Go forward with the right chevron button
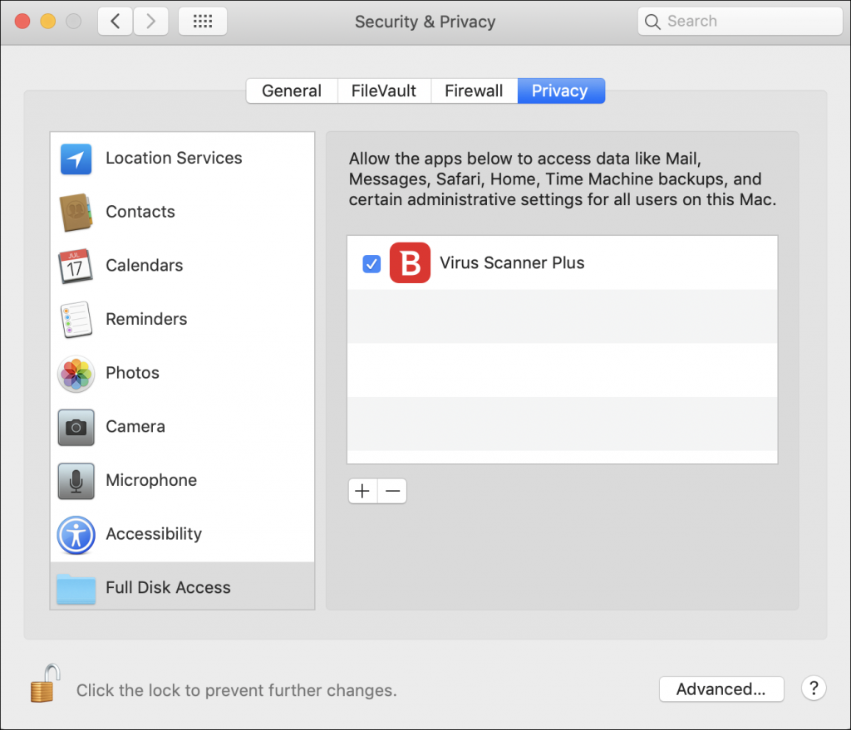Image resolution: width=851 pixels, height=730 pixels. click(151, 21)
